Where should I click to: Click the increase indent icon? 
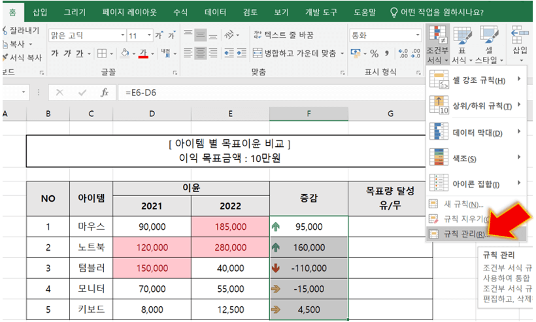tap(241, 53)
